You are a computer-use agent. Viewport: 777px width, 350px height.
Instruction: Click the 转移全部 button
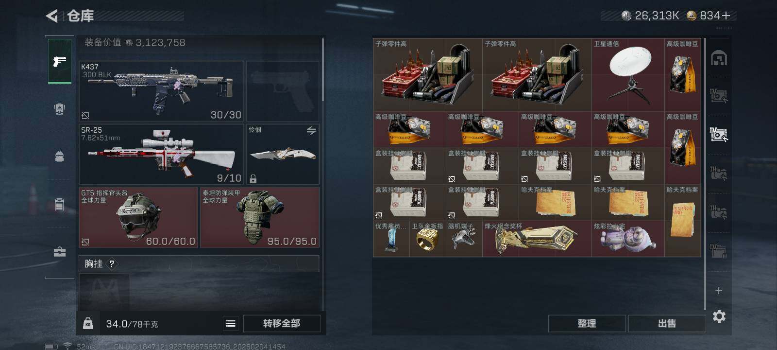[x=282, y=323]
